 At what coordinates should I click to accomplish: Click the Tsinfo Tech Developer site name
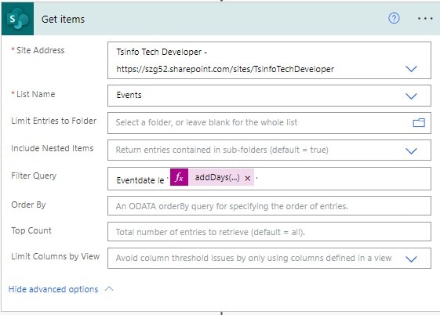coord(159,52)
